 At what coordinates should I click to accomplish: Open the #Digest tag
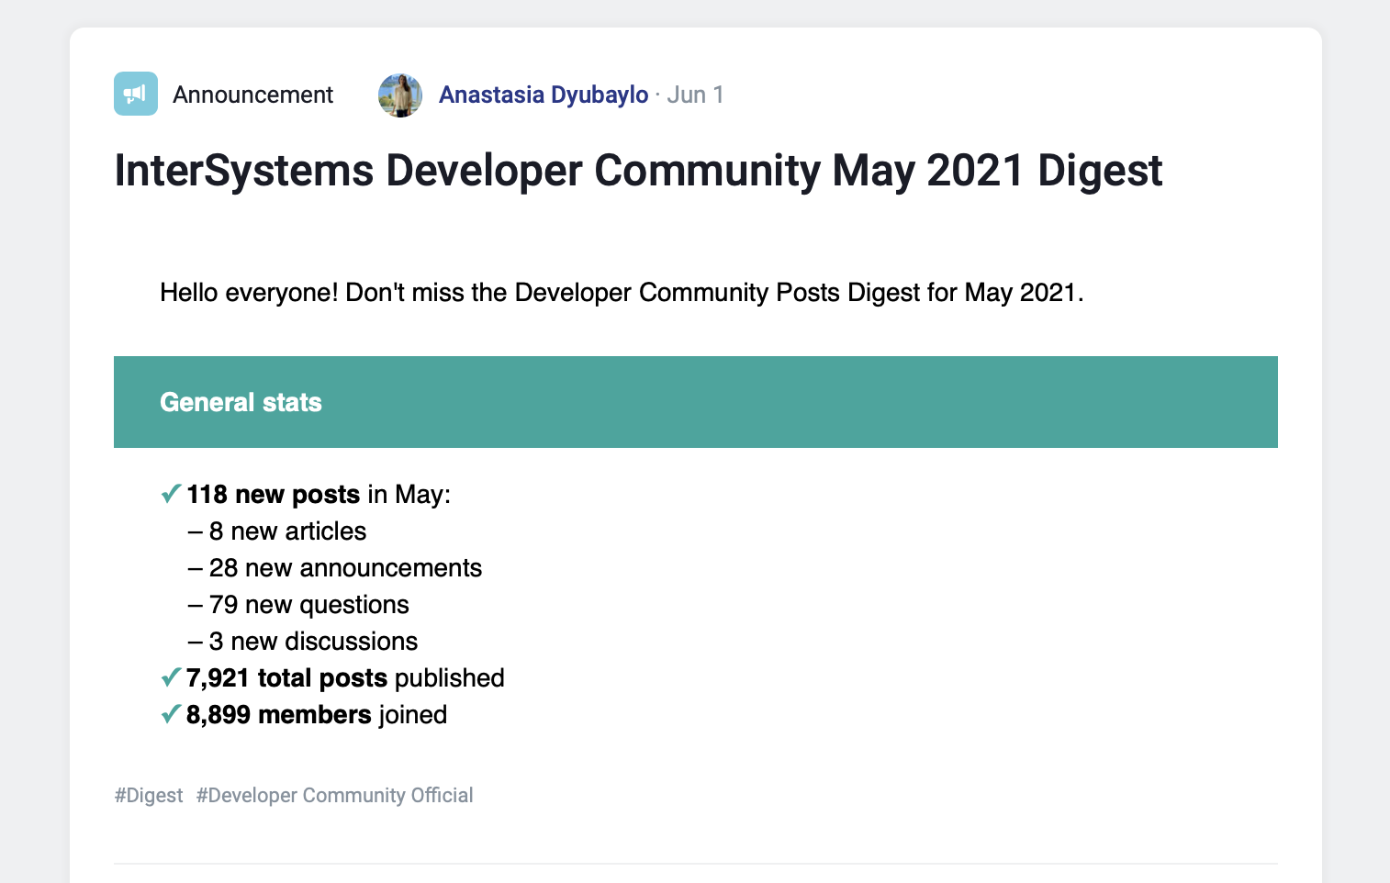(149, 795)
